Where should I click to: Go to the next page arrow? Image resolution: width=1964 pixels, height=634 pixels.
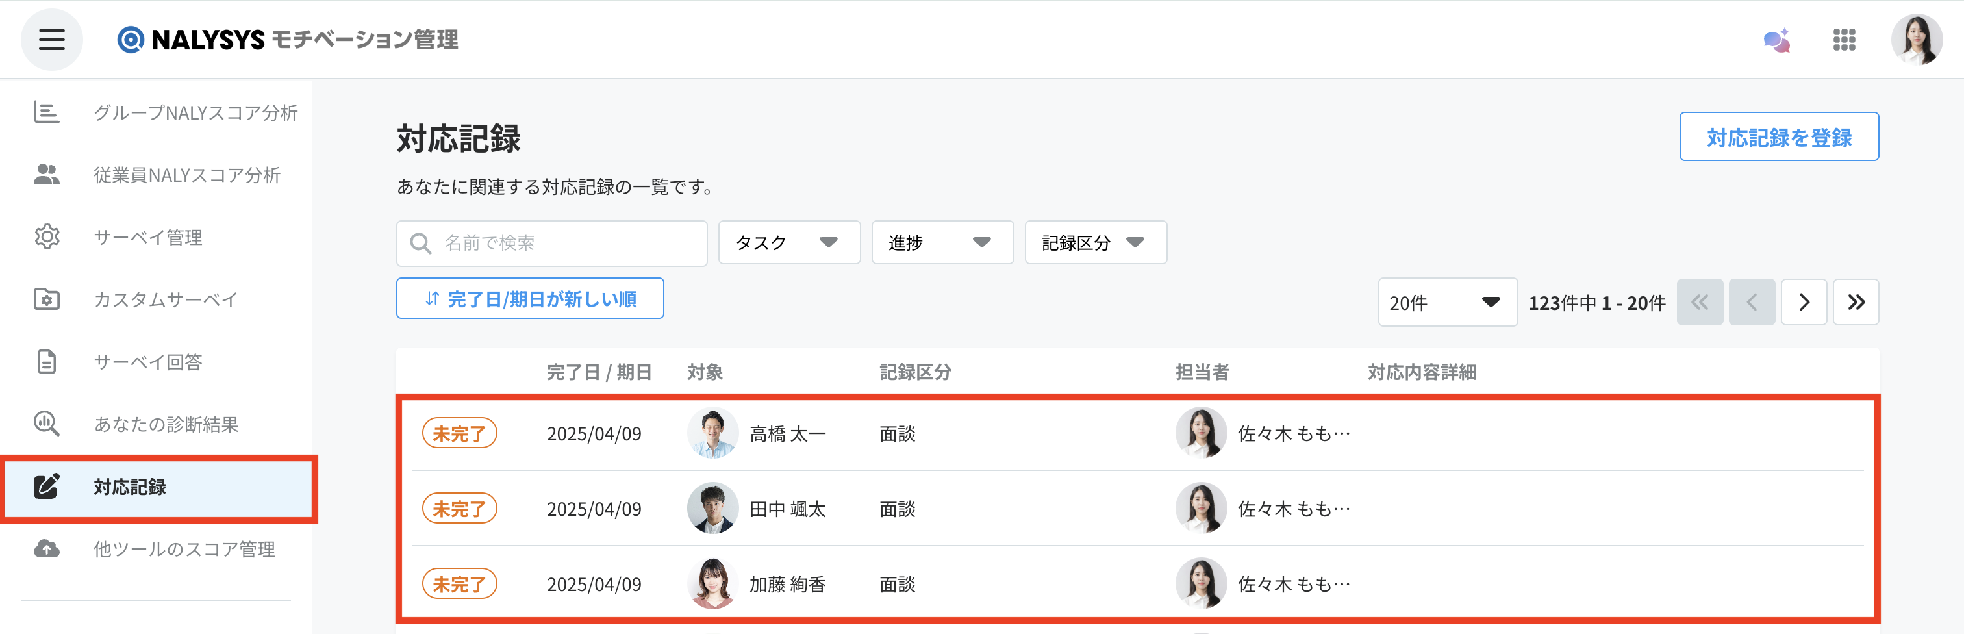coord(1803,303)
